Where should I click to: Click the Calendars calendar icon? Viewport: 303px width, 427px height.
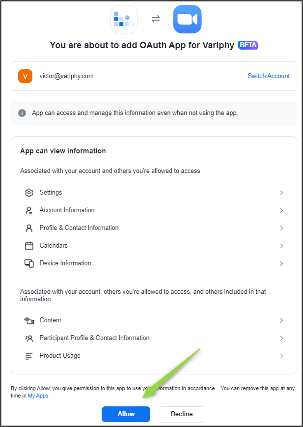click(29, 246)
